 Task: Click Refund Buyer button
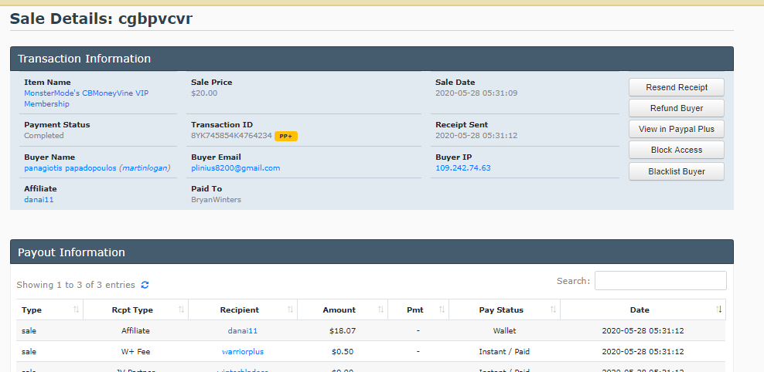pyautogui.click(x=677, y=108)
